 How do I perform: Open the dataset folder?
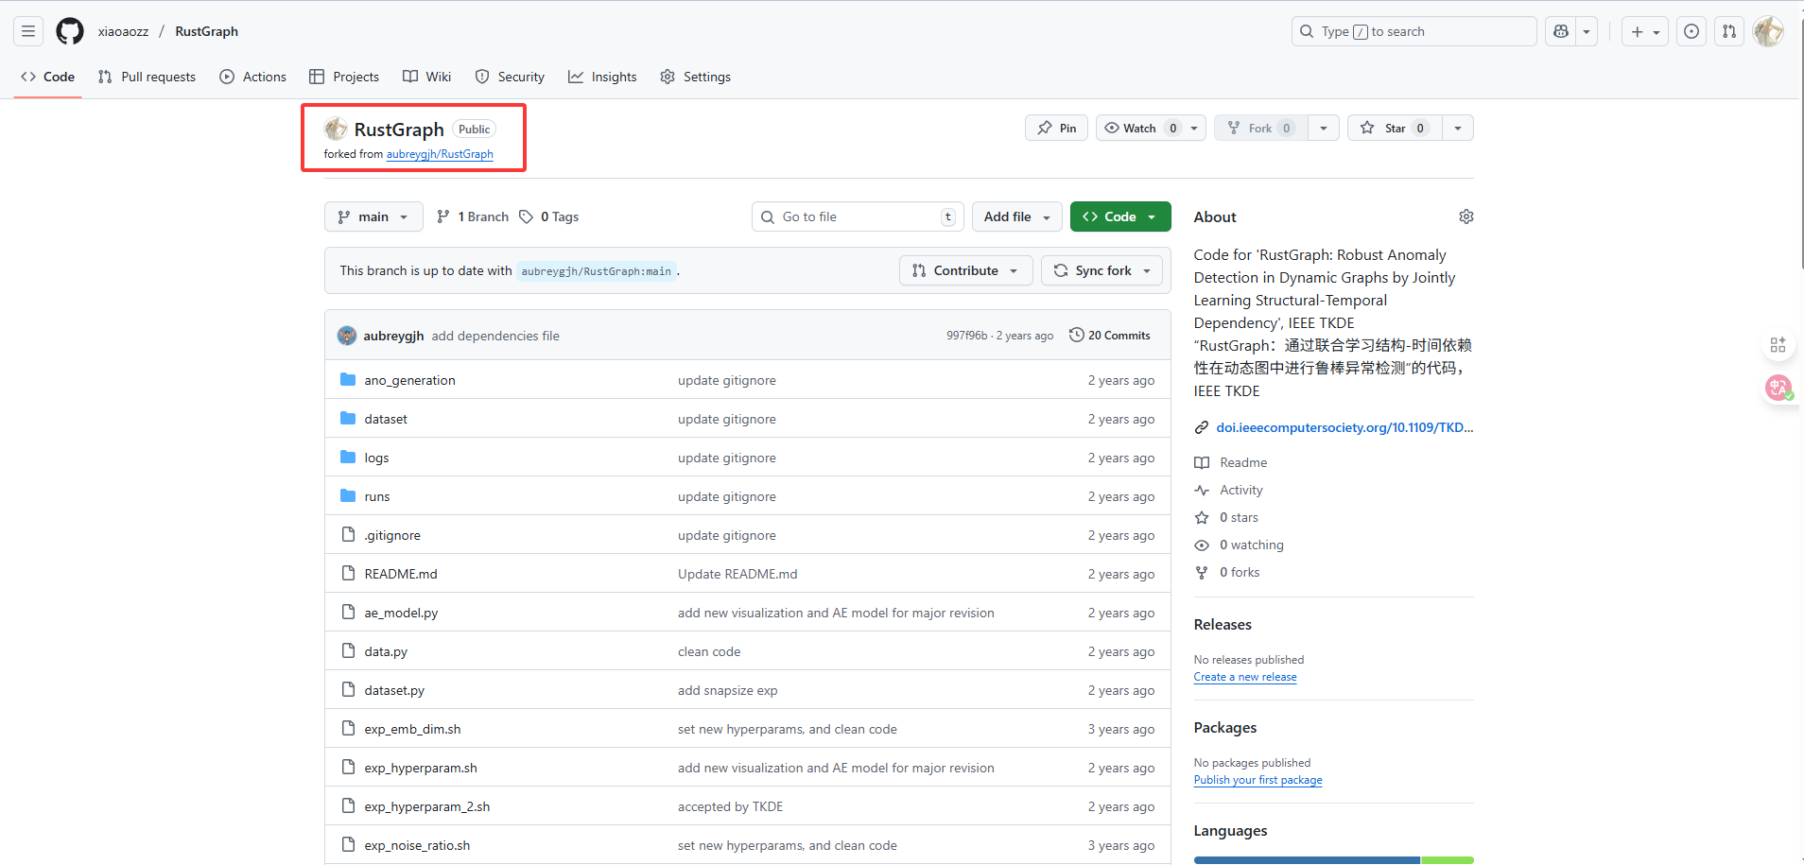(x=386, y=419)
